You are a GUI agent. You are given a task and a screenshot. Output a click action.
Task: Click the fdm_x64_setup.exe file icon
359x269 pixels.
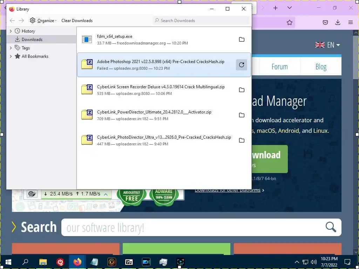click(87, 40)
